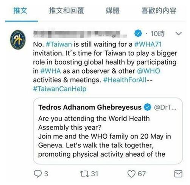Open the direct message envelope icon
The width and height of the screenshot is (190, 185).
click(x=178, y=174)
